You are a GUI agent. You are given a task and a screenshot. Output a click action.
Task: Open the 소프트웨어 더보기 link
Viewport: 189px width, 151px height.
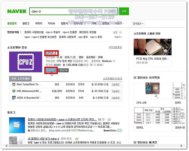tap(112, 79)
